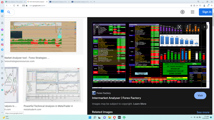
Task: Close the image preview panel
Action: pos(97,27)
